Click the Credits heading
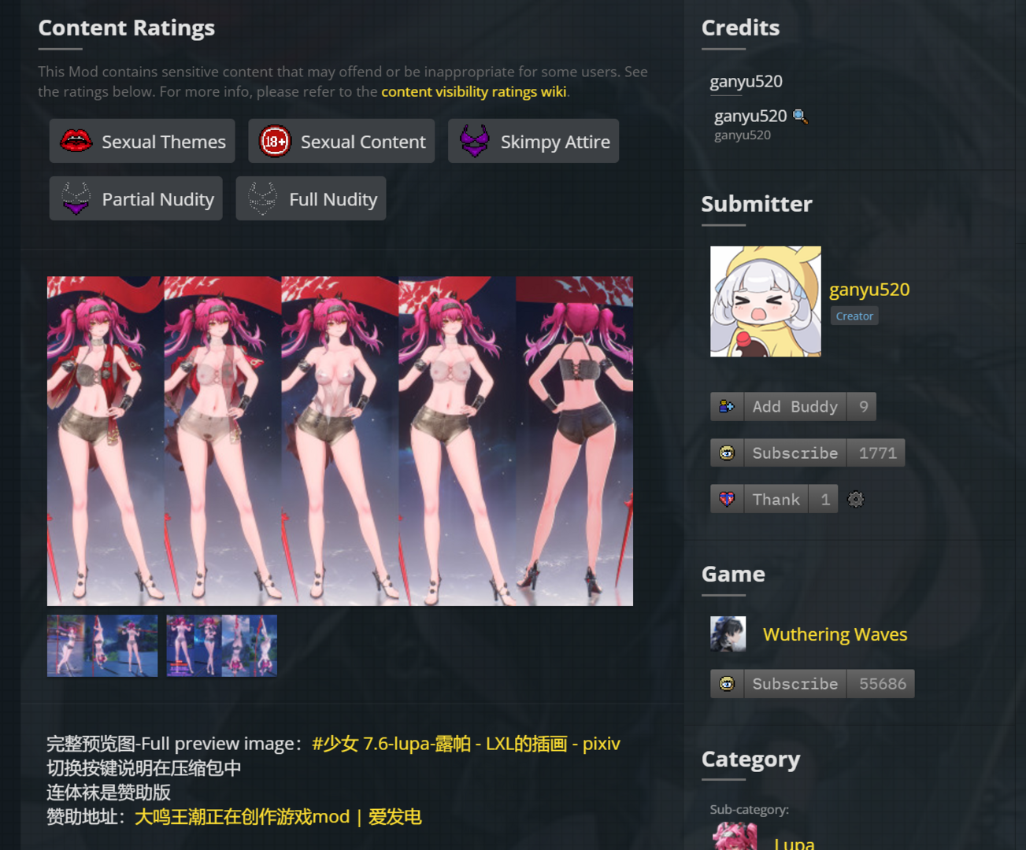The height and width of the screenshot is (850, 1026). [740, 28]
